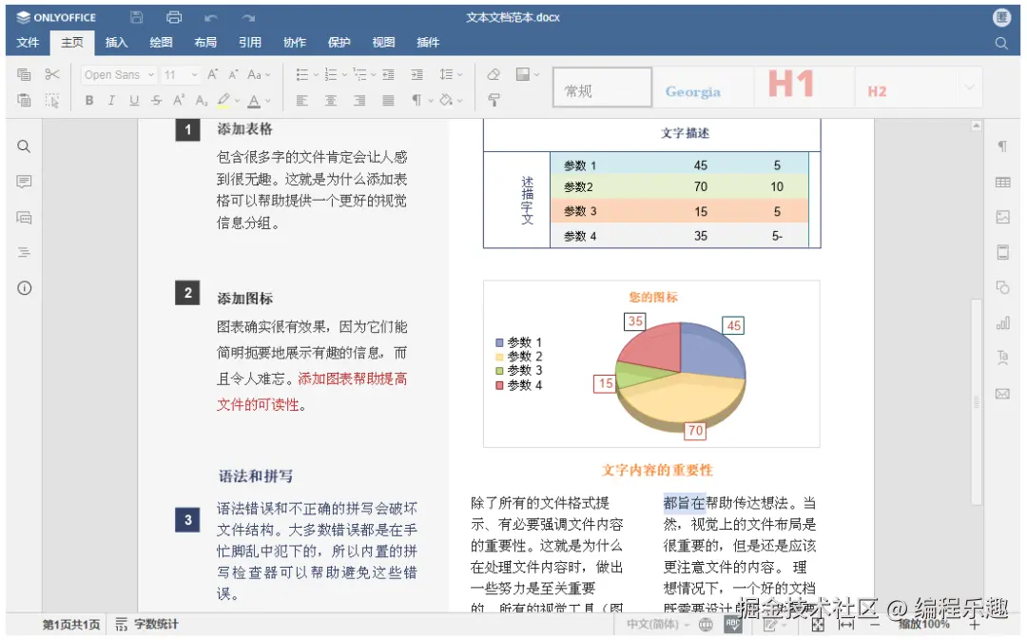Image resolution: width=1027 pixels, height=640 pixels.
Task: Toggle align center paragraph
Action: (331, 100)
